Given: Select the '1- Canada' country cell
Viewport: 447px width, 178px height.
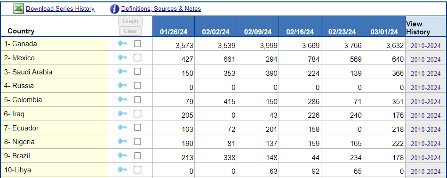Looking at the screenshot, I should 54,44.
